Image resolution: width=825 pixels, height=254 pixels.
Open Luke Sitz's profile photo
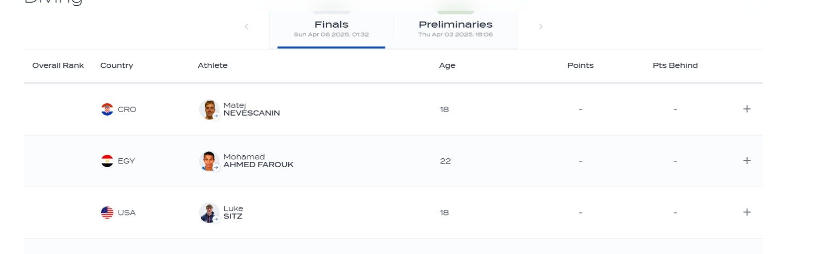(x=209, y=212)
